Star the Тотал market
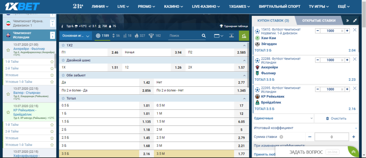 point(63,98)
